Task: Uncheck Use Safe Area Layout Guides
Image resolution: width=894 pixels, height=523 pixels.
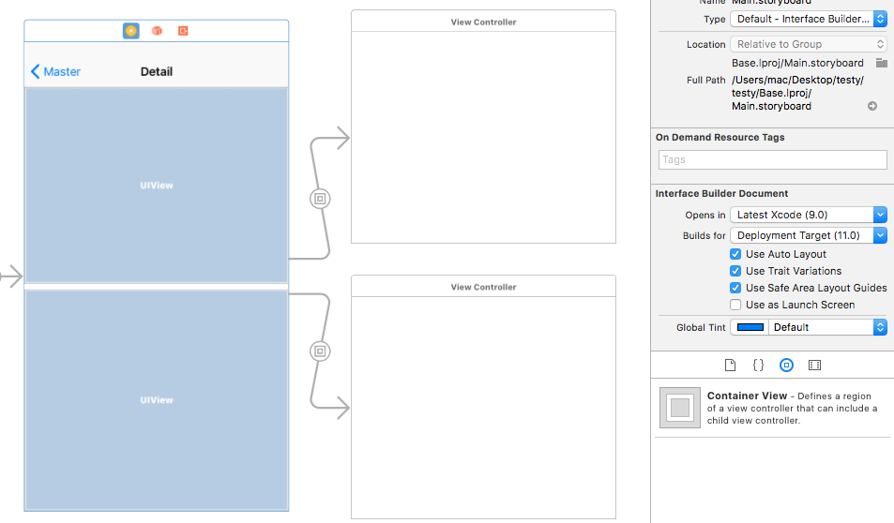Action: (735, 288)
